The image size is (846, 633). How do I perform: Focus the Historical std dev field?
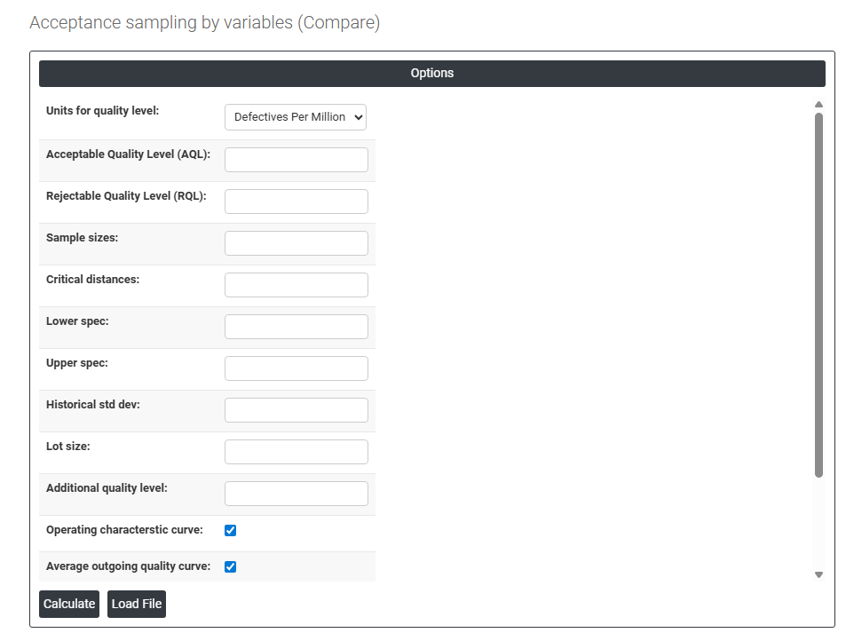click(x=296, y=410)
